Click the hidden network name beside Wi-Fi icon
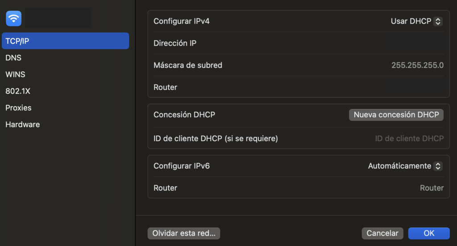 coord(56,18)
